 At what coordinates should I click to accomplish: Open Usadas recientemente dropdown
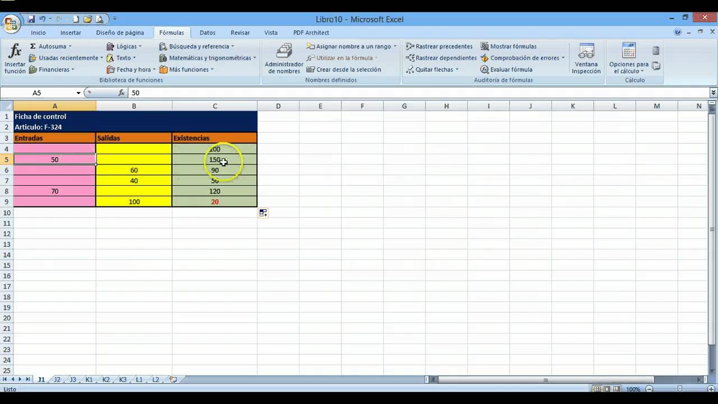(x=102, y=58)
